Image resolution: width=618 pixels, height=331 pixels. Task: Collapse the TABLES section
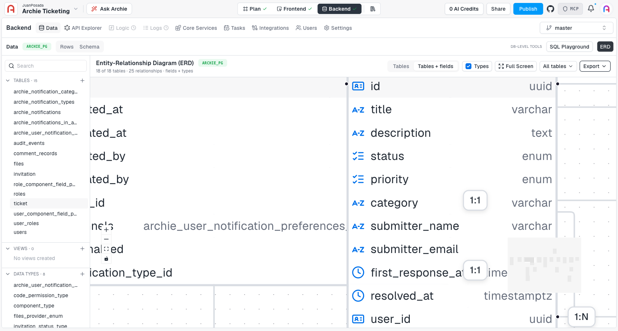[x=8, y=81]
